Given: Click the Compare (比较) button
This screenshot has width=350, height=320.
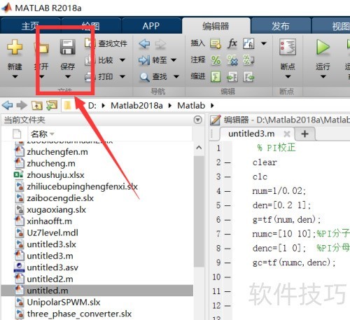Looking at the screenshot, I should coord(99,60).
